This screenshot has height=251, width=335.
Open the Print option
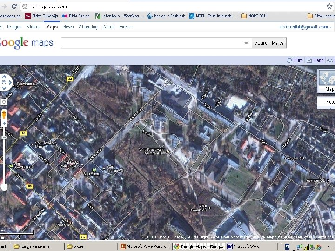pos(295,60)
